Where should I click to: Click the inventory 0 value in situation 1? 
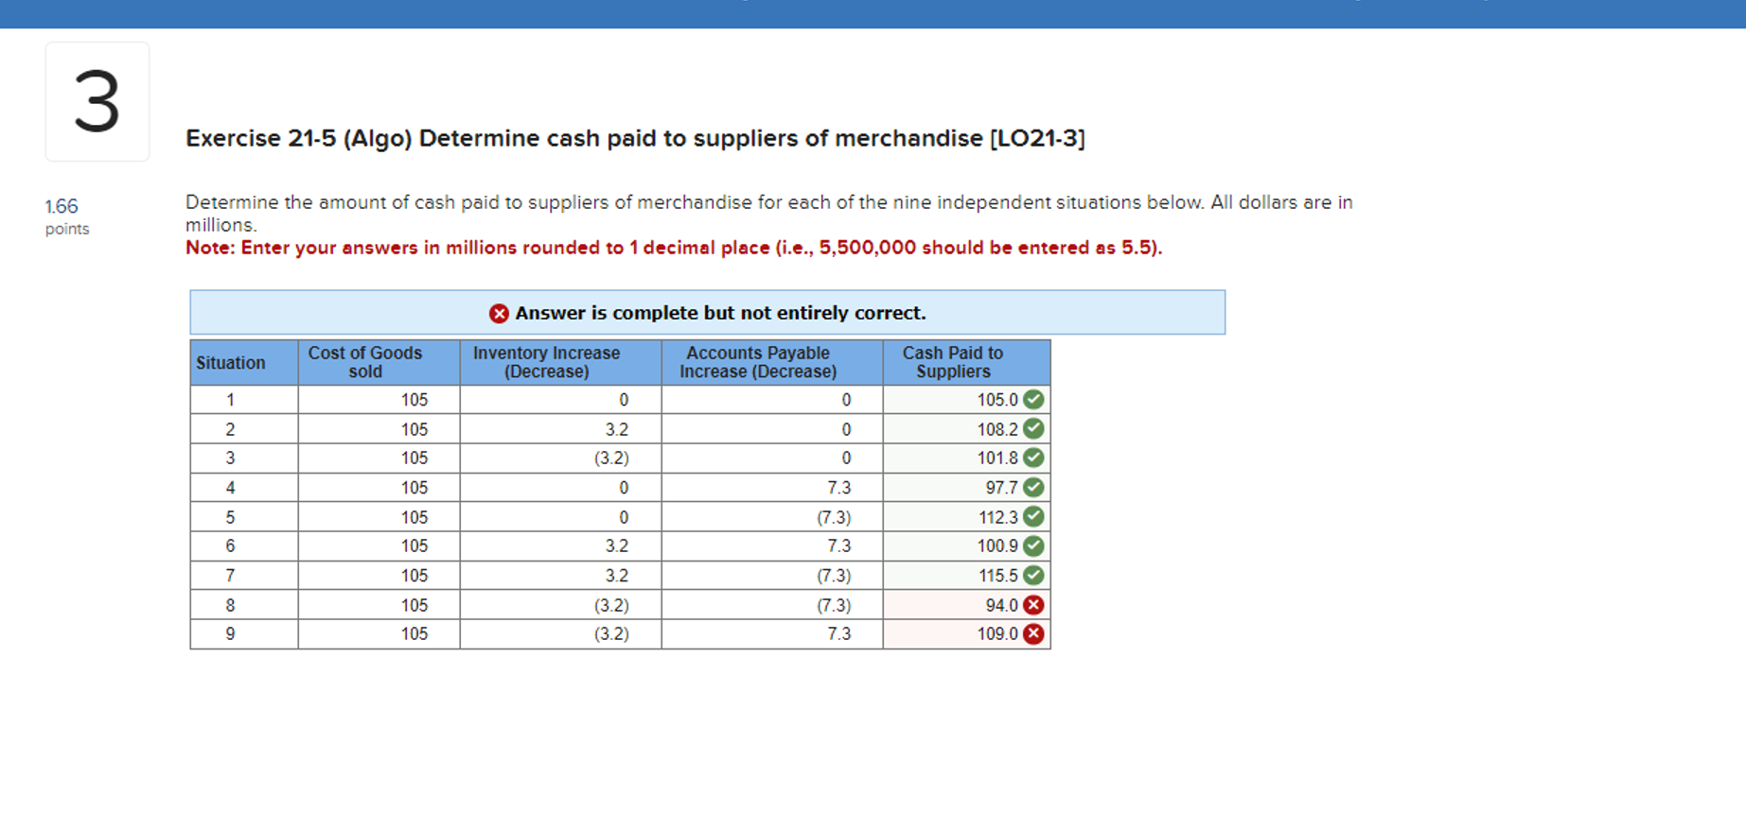[624, 400]
